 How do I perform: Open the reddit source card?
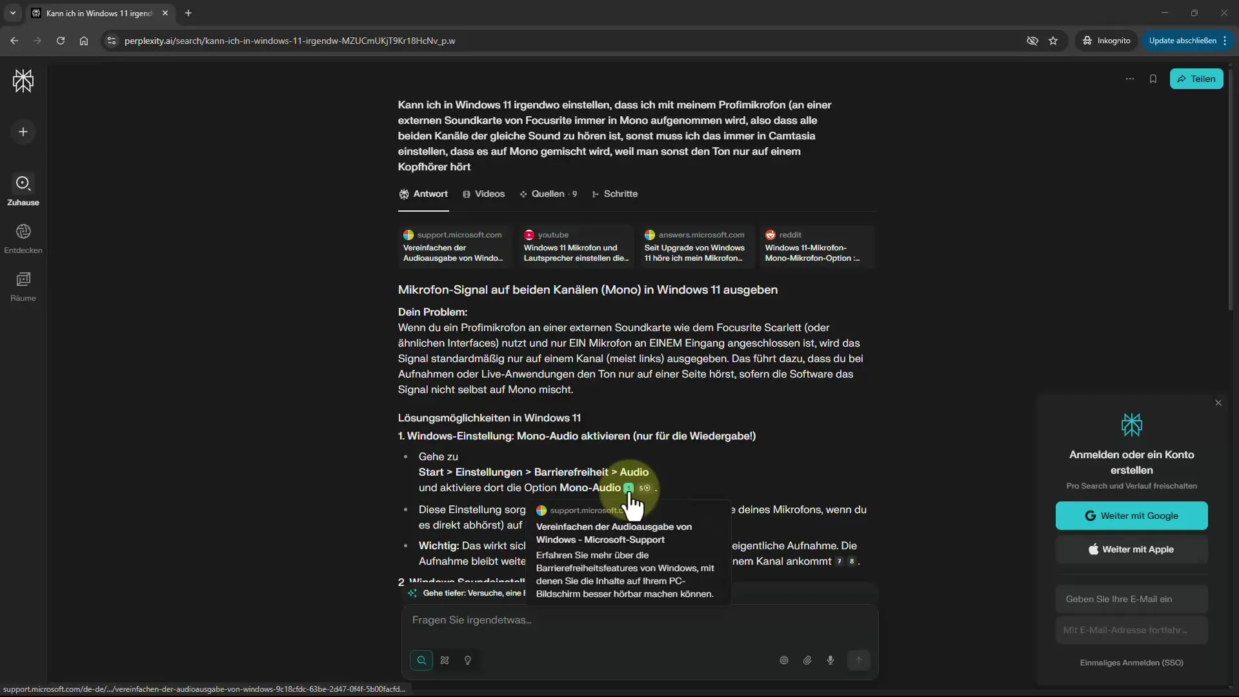tap(817, 246)
